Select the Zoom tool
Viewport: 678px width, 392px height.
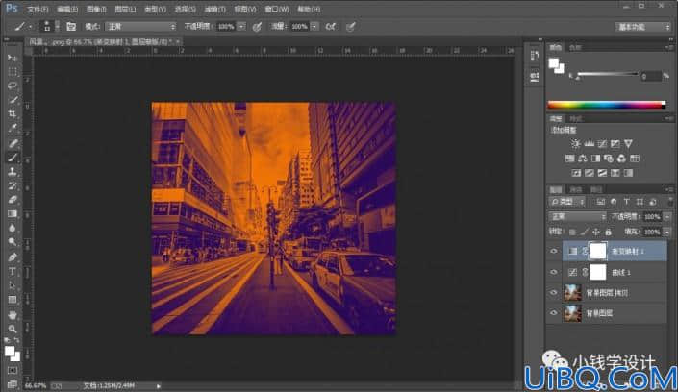[13, 329]
